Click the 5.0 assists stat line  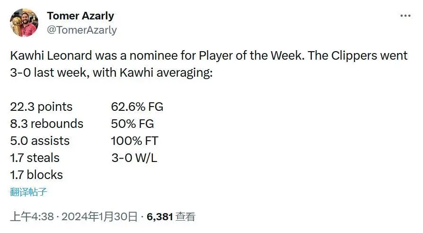pos(40,141)
